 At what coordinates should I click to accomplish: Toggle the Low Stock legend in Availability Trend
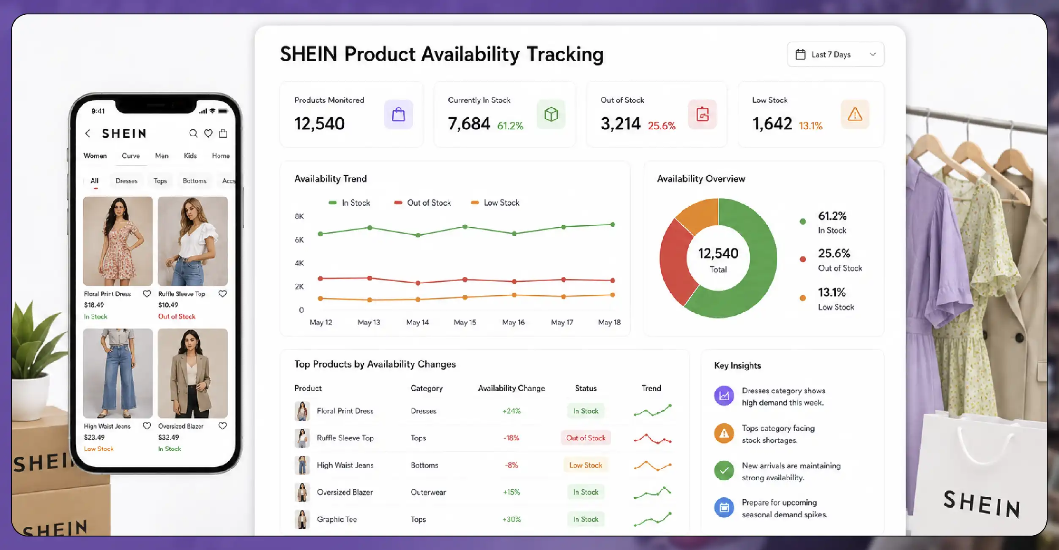coord(495,203)
